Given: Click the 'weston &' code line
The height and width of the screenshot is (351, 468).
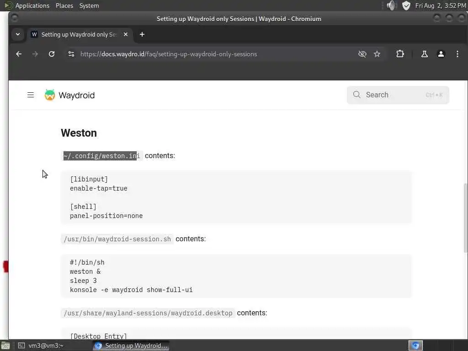Looking at the screenshot, I should (85, 271).
